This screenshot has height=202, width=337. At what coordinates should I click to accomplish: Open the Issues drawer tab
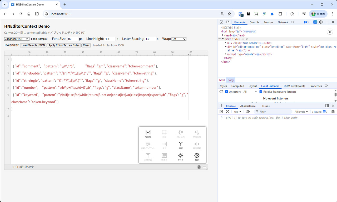click(266, 106)
